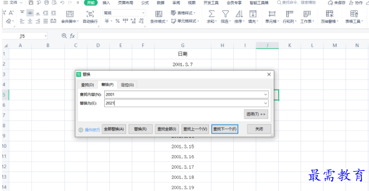Click the 协作 collaborate icon
This screenshot has height=191, width=369.
[x=351, y=3]
